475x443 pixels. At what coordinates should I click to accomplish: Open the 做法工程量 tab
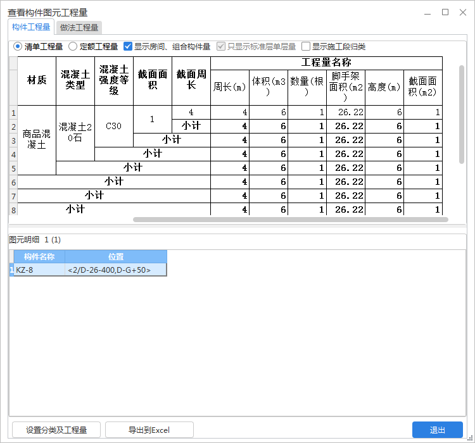pyautogui.click(x=79, y=28)
